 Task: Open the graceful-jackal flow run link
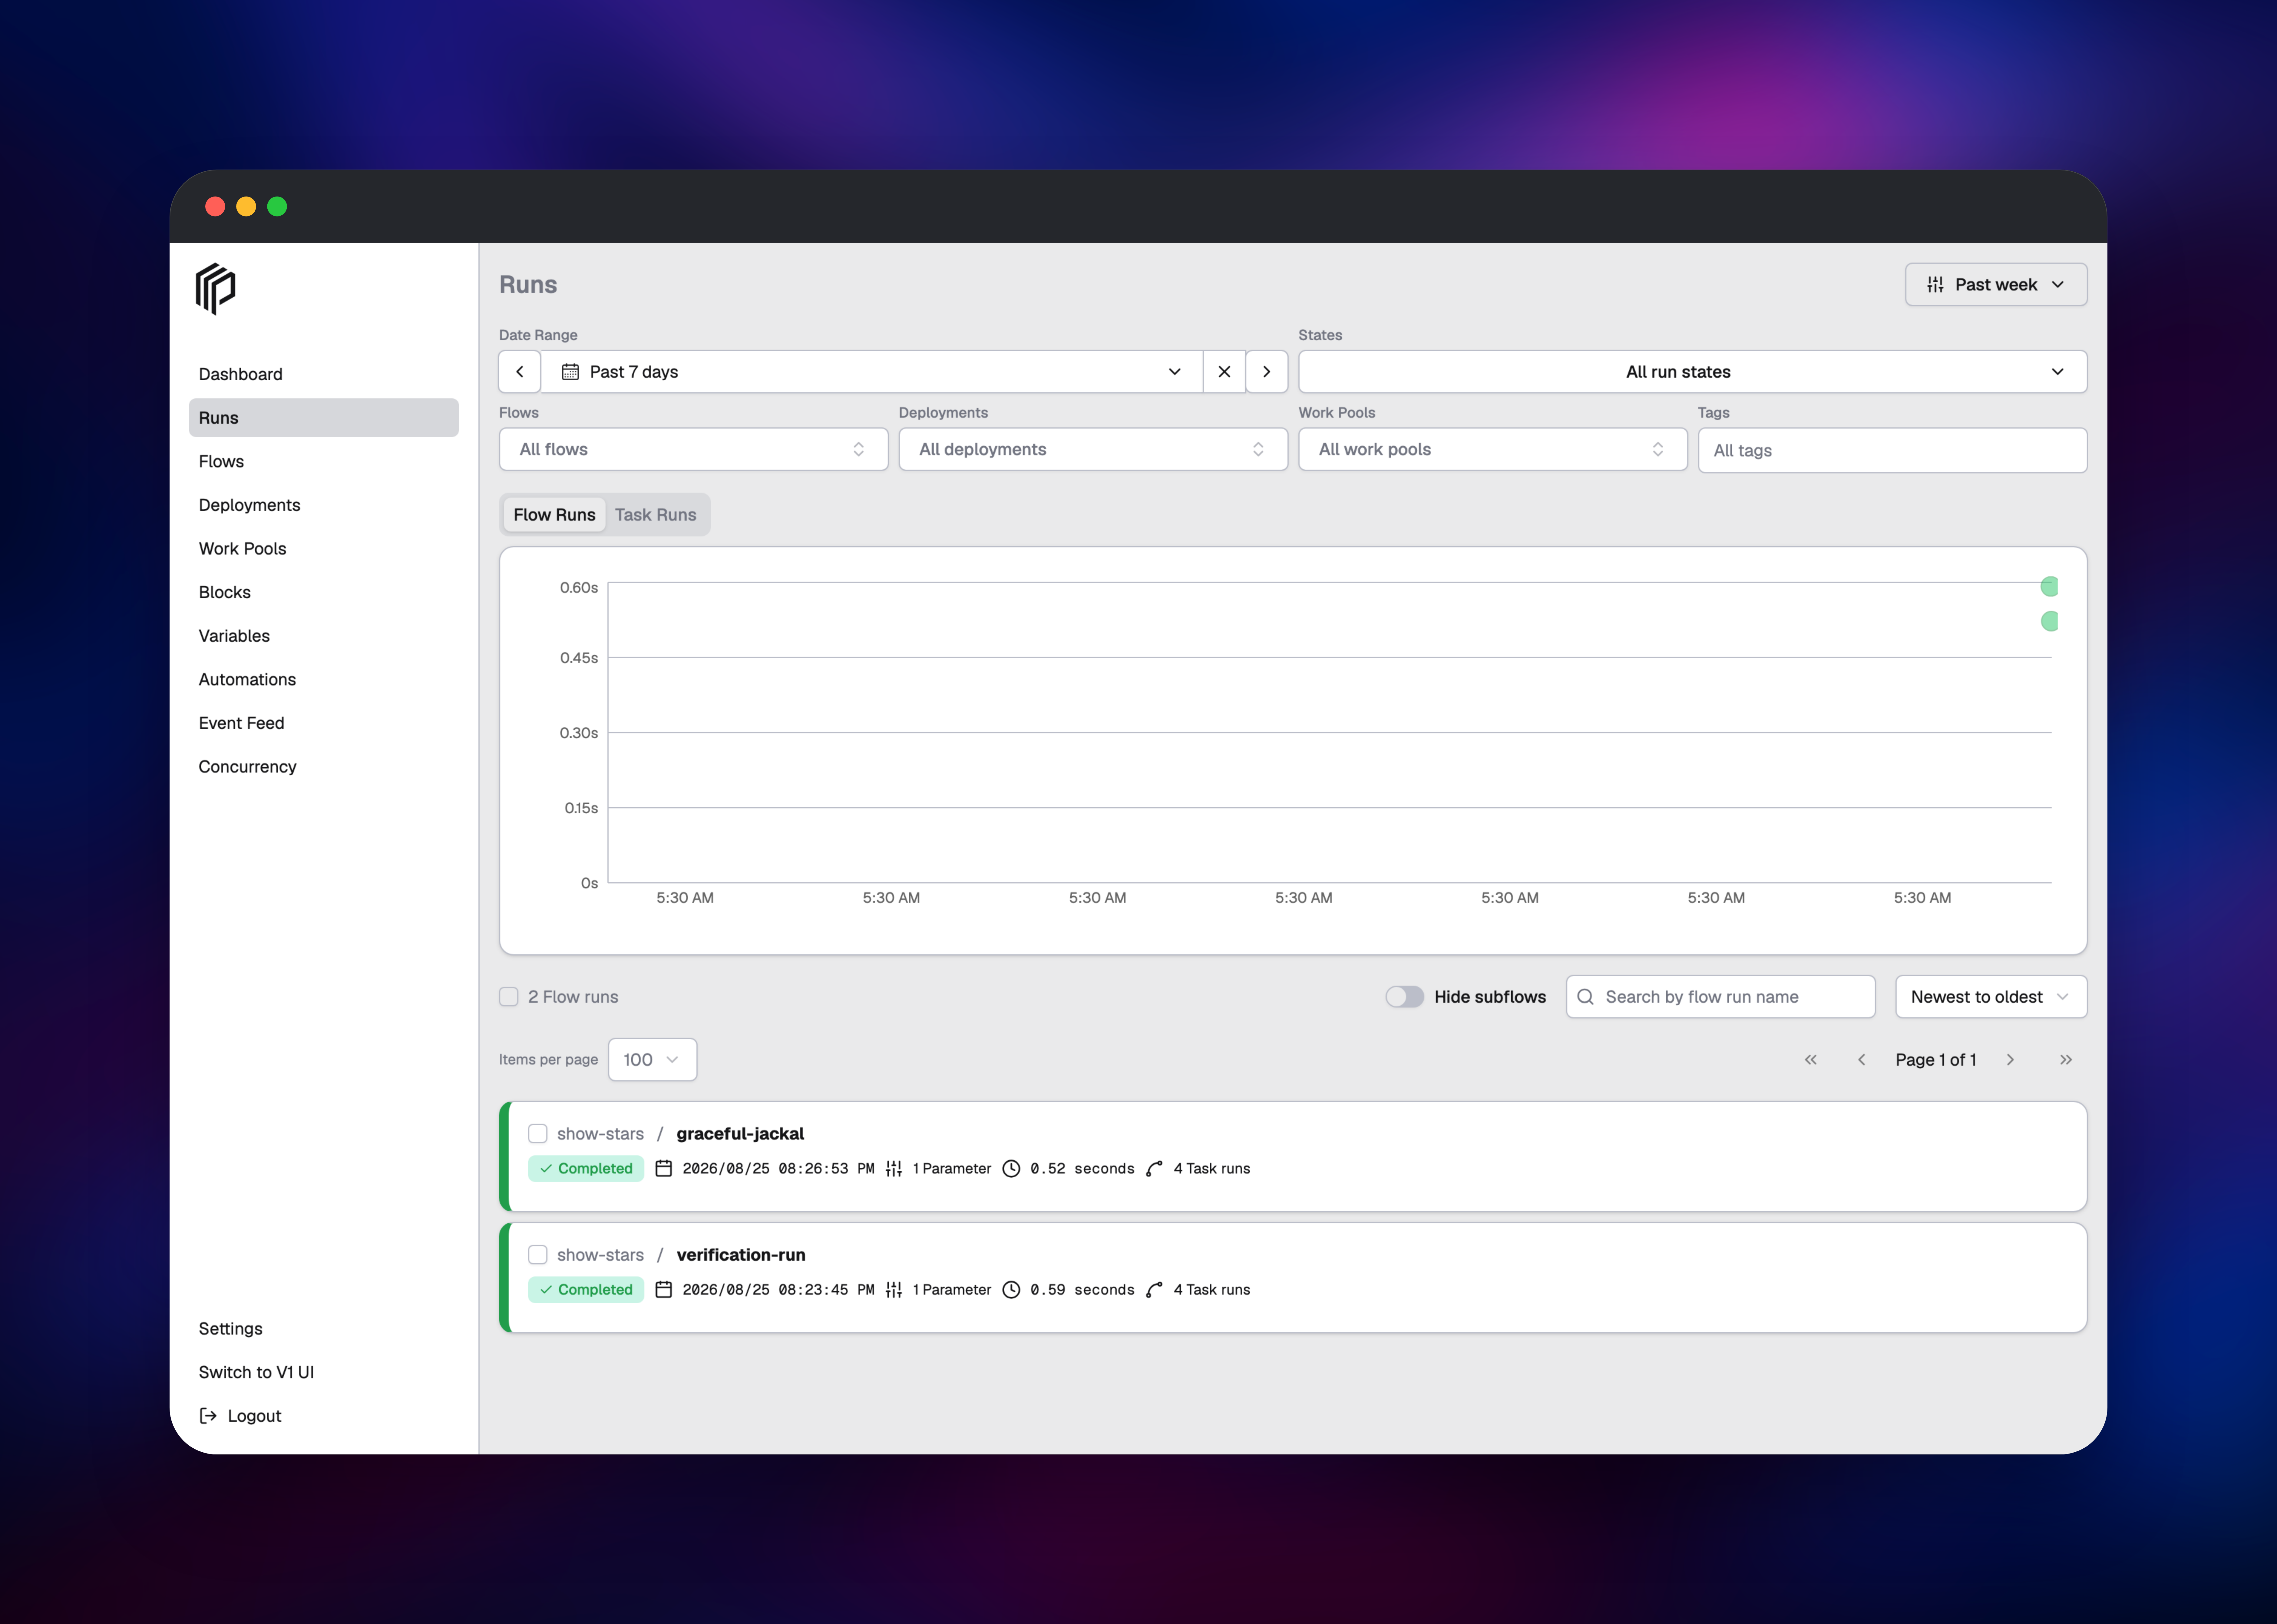click(740, 1134)
